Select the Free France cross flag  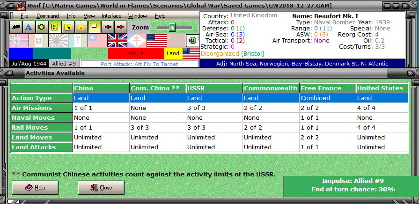137,41
